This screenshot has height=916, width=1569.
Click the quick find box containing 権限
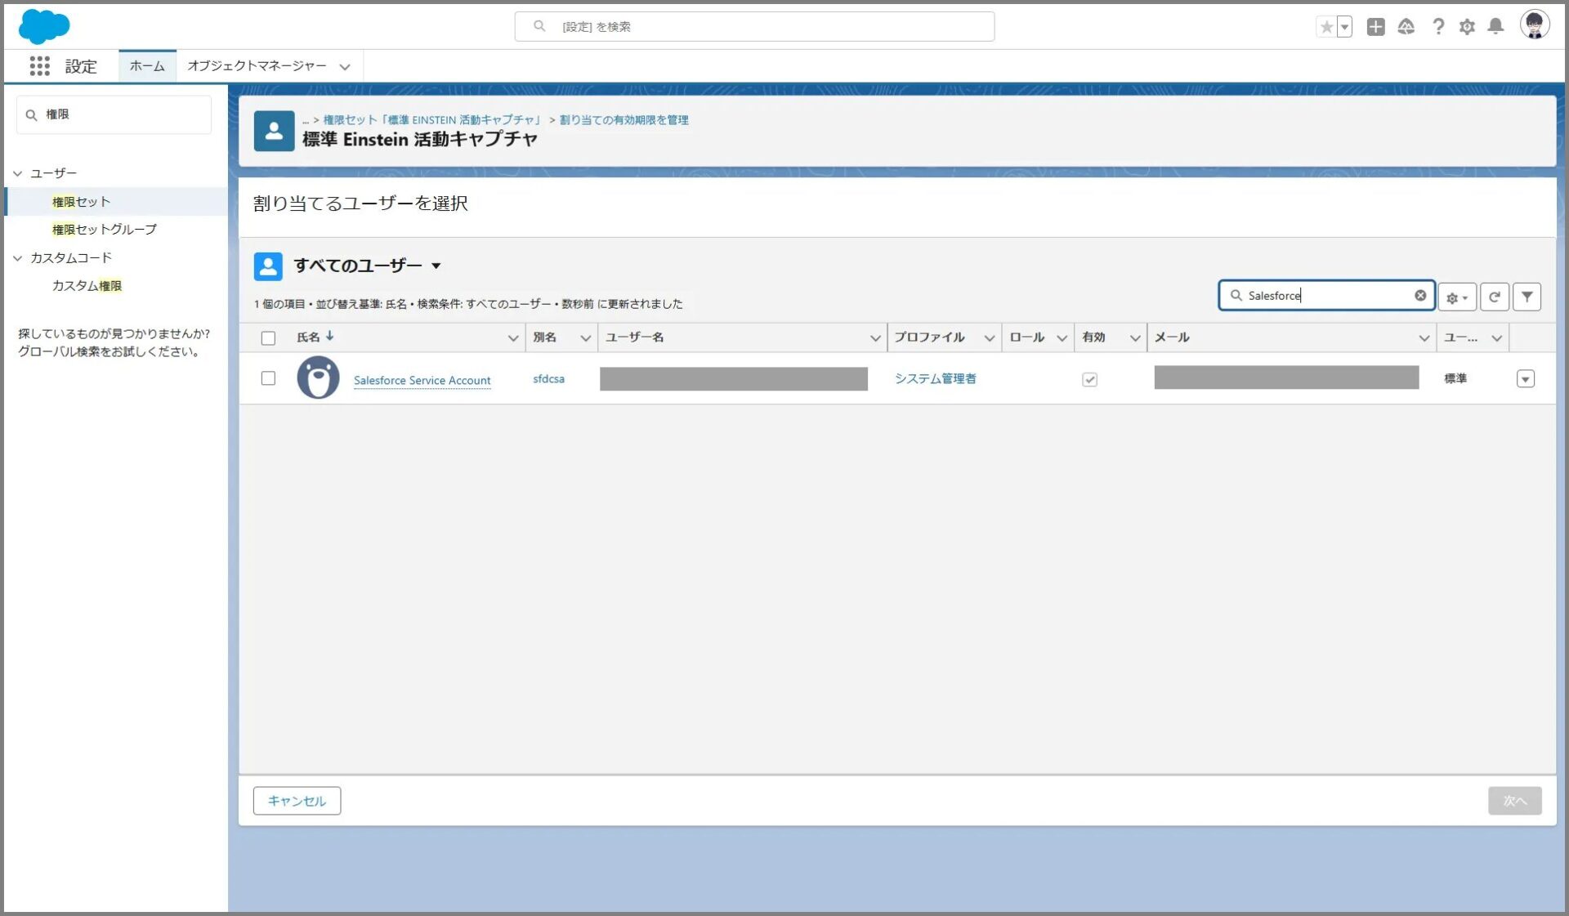[x=114, y=115]
